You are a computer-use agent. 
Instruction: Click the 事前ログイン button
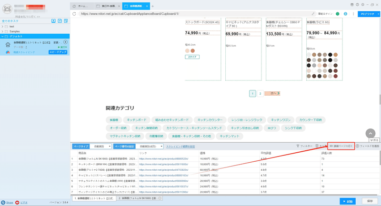coord(325,14)
